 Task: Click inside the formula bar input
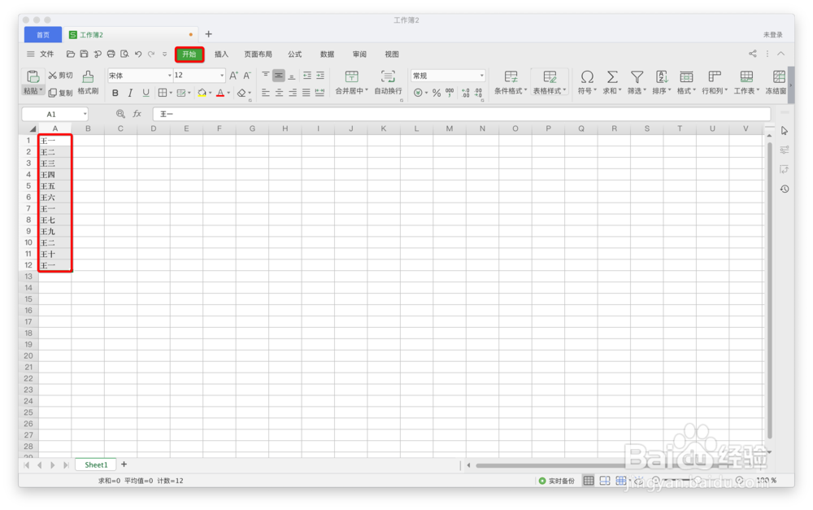[462, 114]
